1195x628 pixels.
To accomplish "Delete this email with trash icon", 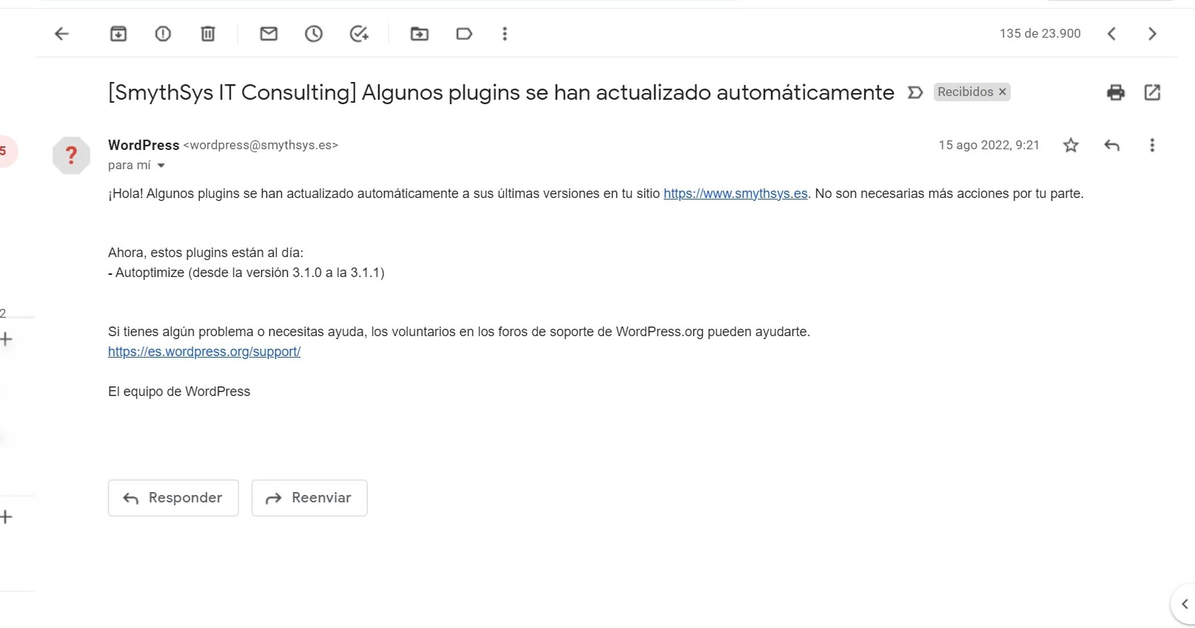I will (x=208, y=34).
